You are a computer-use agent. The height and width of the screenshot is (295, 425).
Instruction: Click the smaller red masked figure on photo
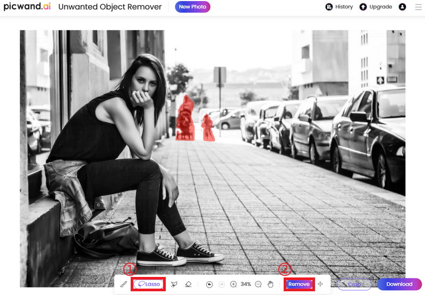tap(208, 128)
